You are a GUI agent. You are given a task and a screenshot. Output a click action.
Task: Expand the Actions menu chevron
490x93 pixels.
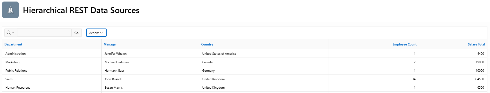[x=101, y=33]
